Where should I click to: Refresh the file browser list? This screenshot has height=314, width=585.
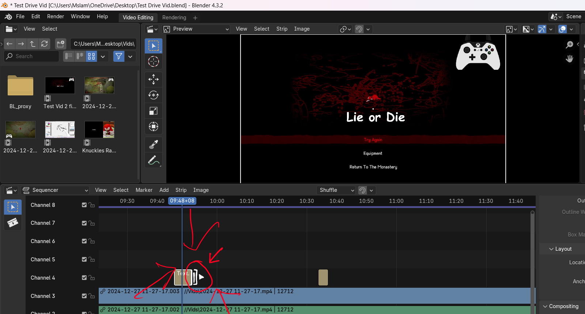tap(45, 44)
